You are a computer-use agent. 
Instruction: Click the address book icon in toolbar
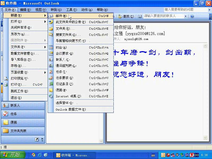[140, 16]
